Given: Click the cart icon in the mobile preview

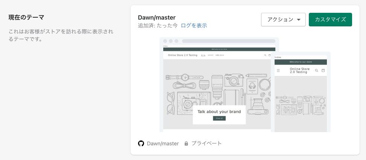Looking at the screenshot, I should pos(323,70).
